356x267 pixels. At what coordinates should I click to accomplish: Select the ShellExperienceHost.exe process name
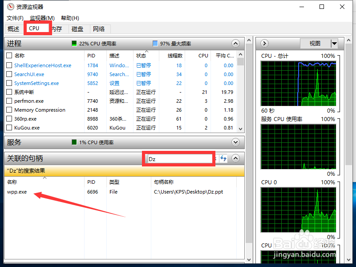pyautogui.click(x=43, y=65)
